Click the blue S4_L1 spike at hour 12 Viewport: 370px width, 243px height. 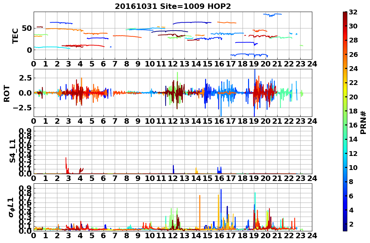pos(173,169)
